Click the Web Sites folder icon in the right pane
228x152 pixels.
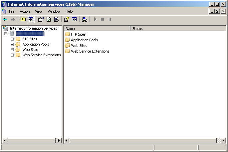coord(68,45)
